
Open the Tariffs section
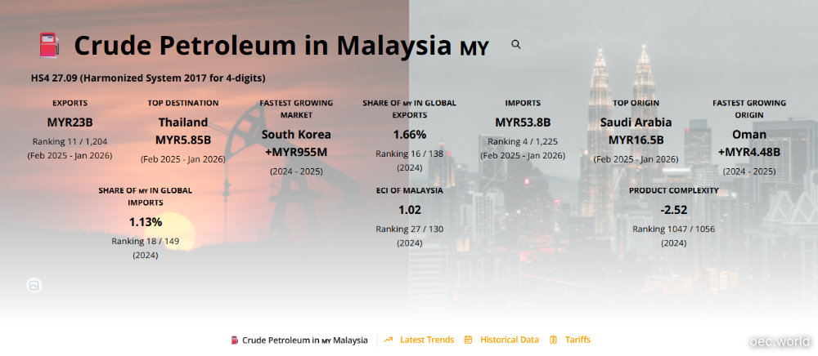[578, 340]
